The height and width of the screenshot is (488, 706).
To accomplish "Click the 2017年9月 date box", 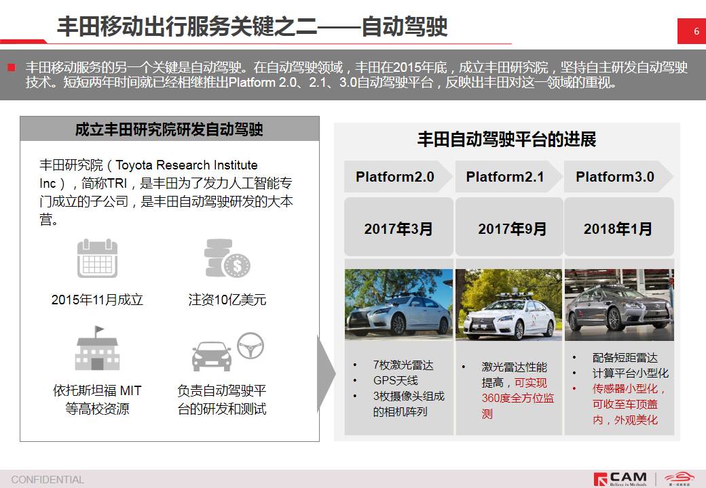I will coord(509,227).
